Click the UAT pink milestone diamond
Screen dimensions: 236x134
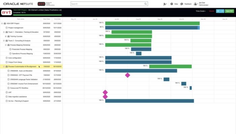105,92
